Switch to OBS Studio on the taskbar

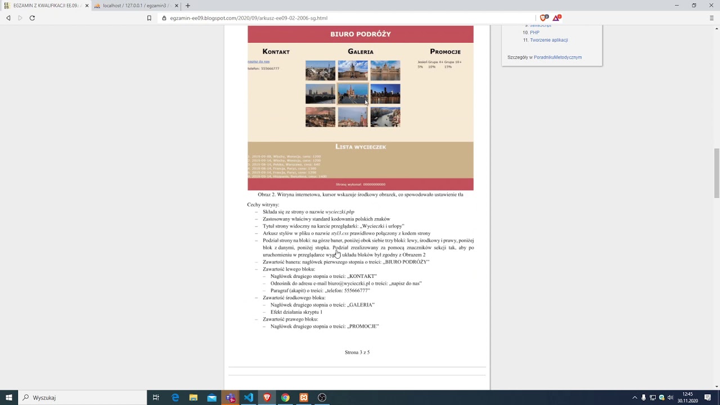click(x=322, y=398)
